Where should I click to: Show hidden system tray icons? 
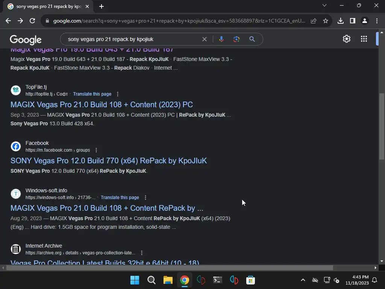pos(303,280)
